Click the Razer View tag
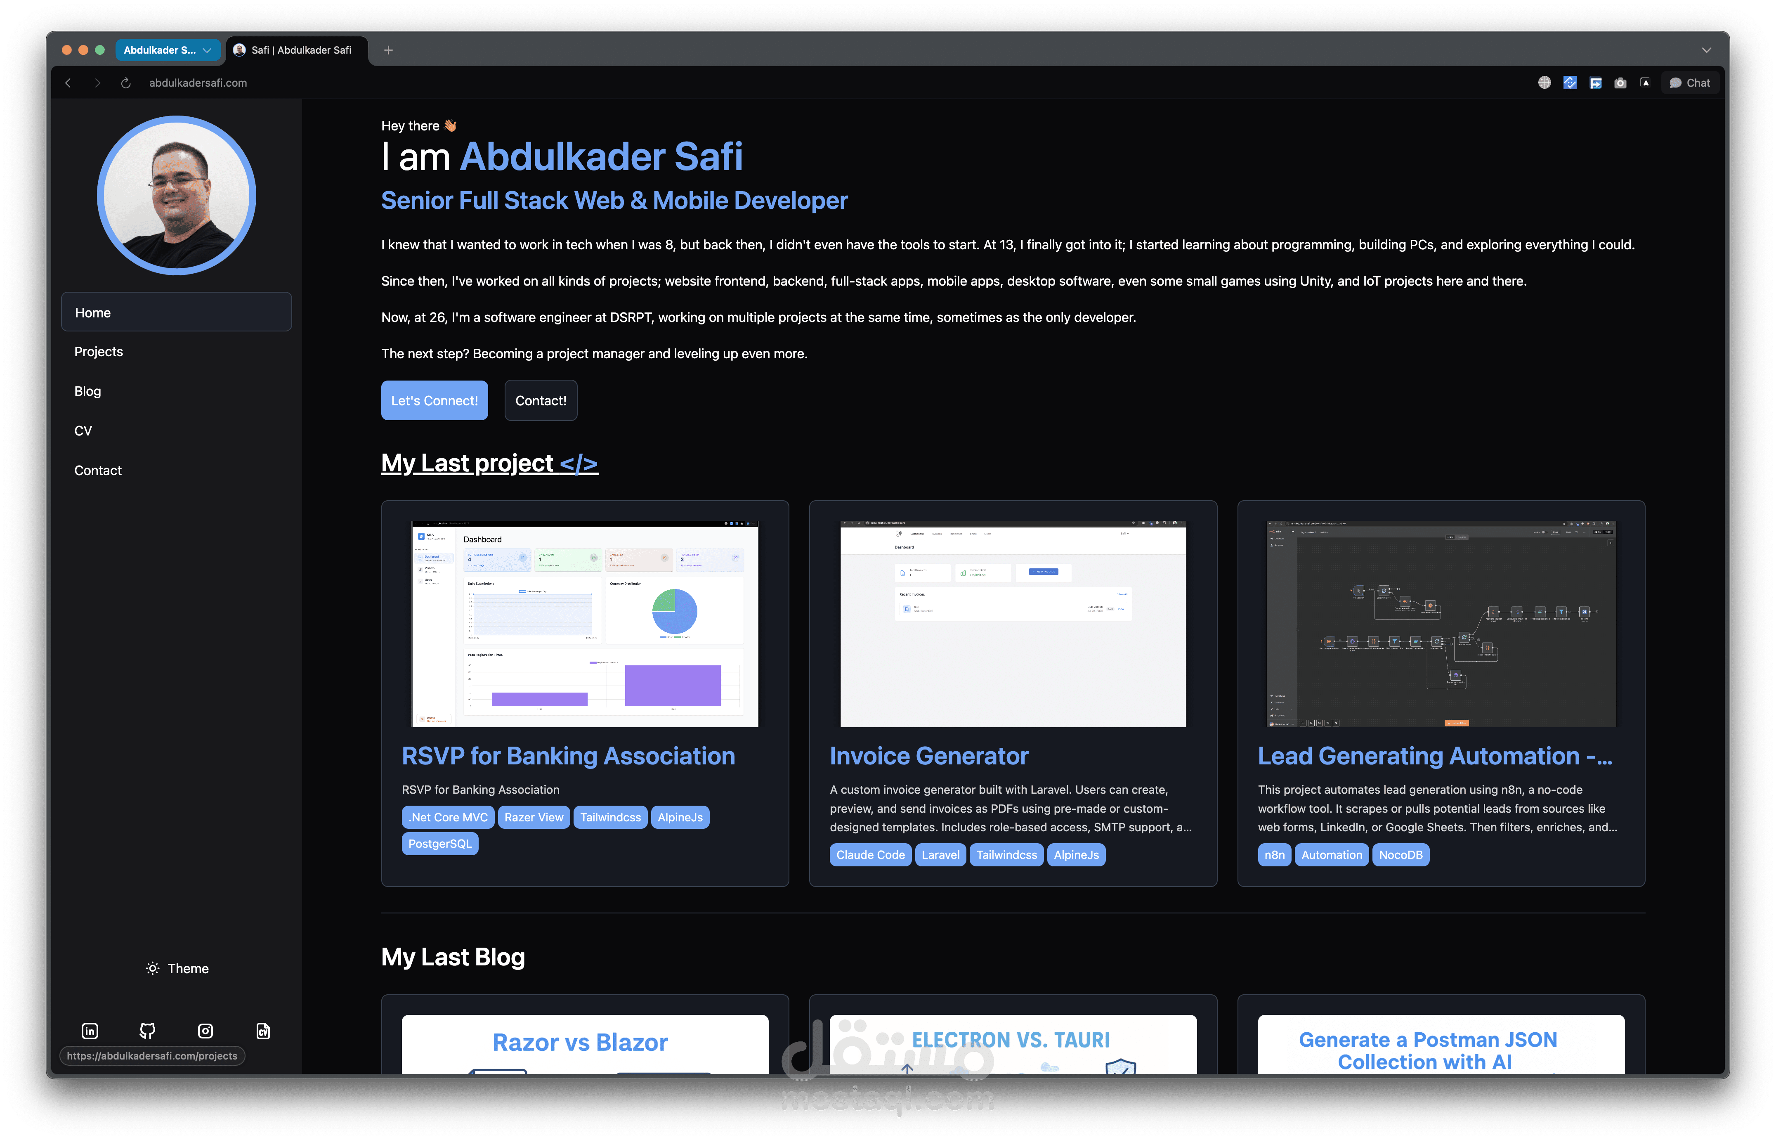The height and width of the screenshot is (1140, 1776). click(534, 817)
